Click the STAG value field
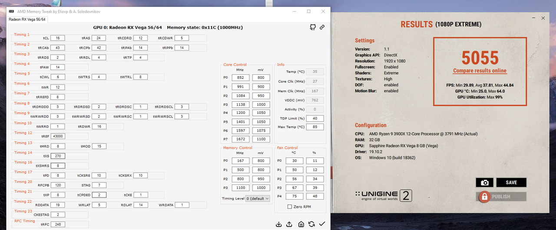Image resolution: width=556 pixels, height=230 pixels. point(99,185)
